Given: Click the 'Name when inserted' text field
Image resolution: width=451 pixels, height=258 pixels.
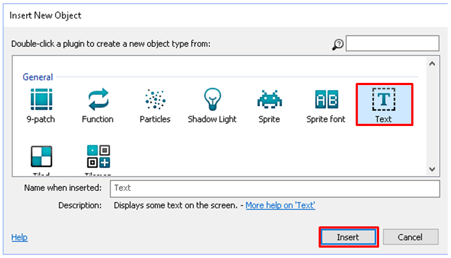Looking at the screenshot, I should point(275,188).
